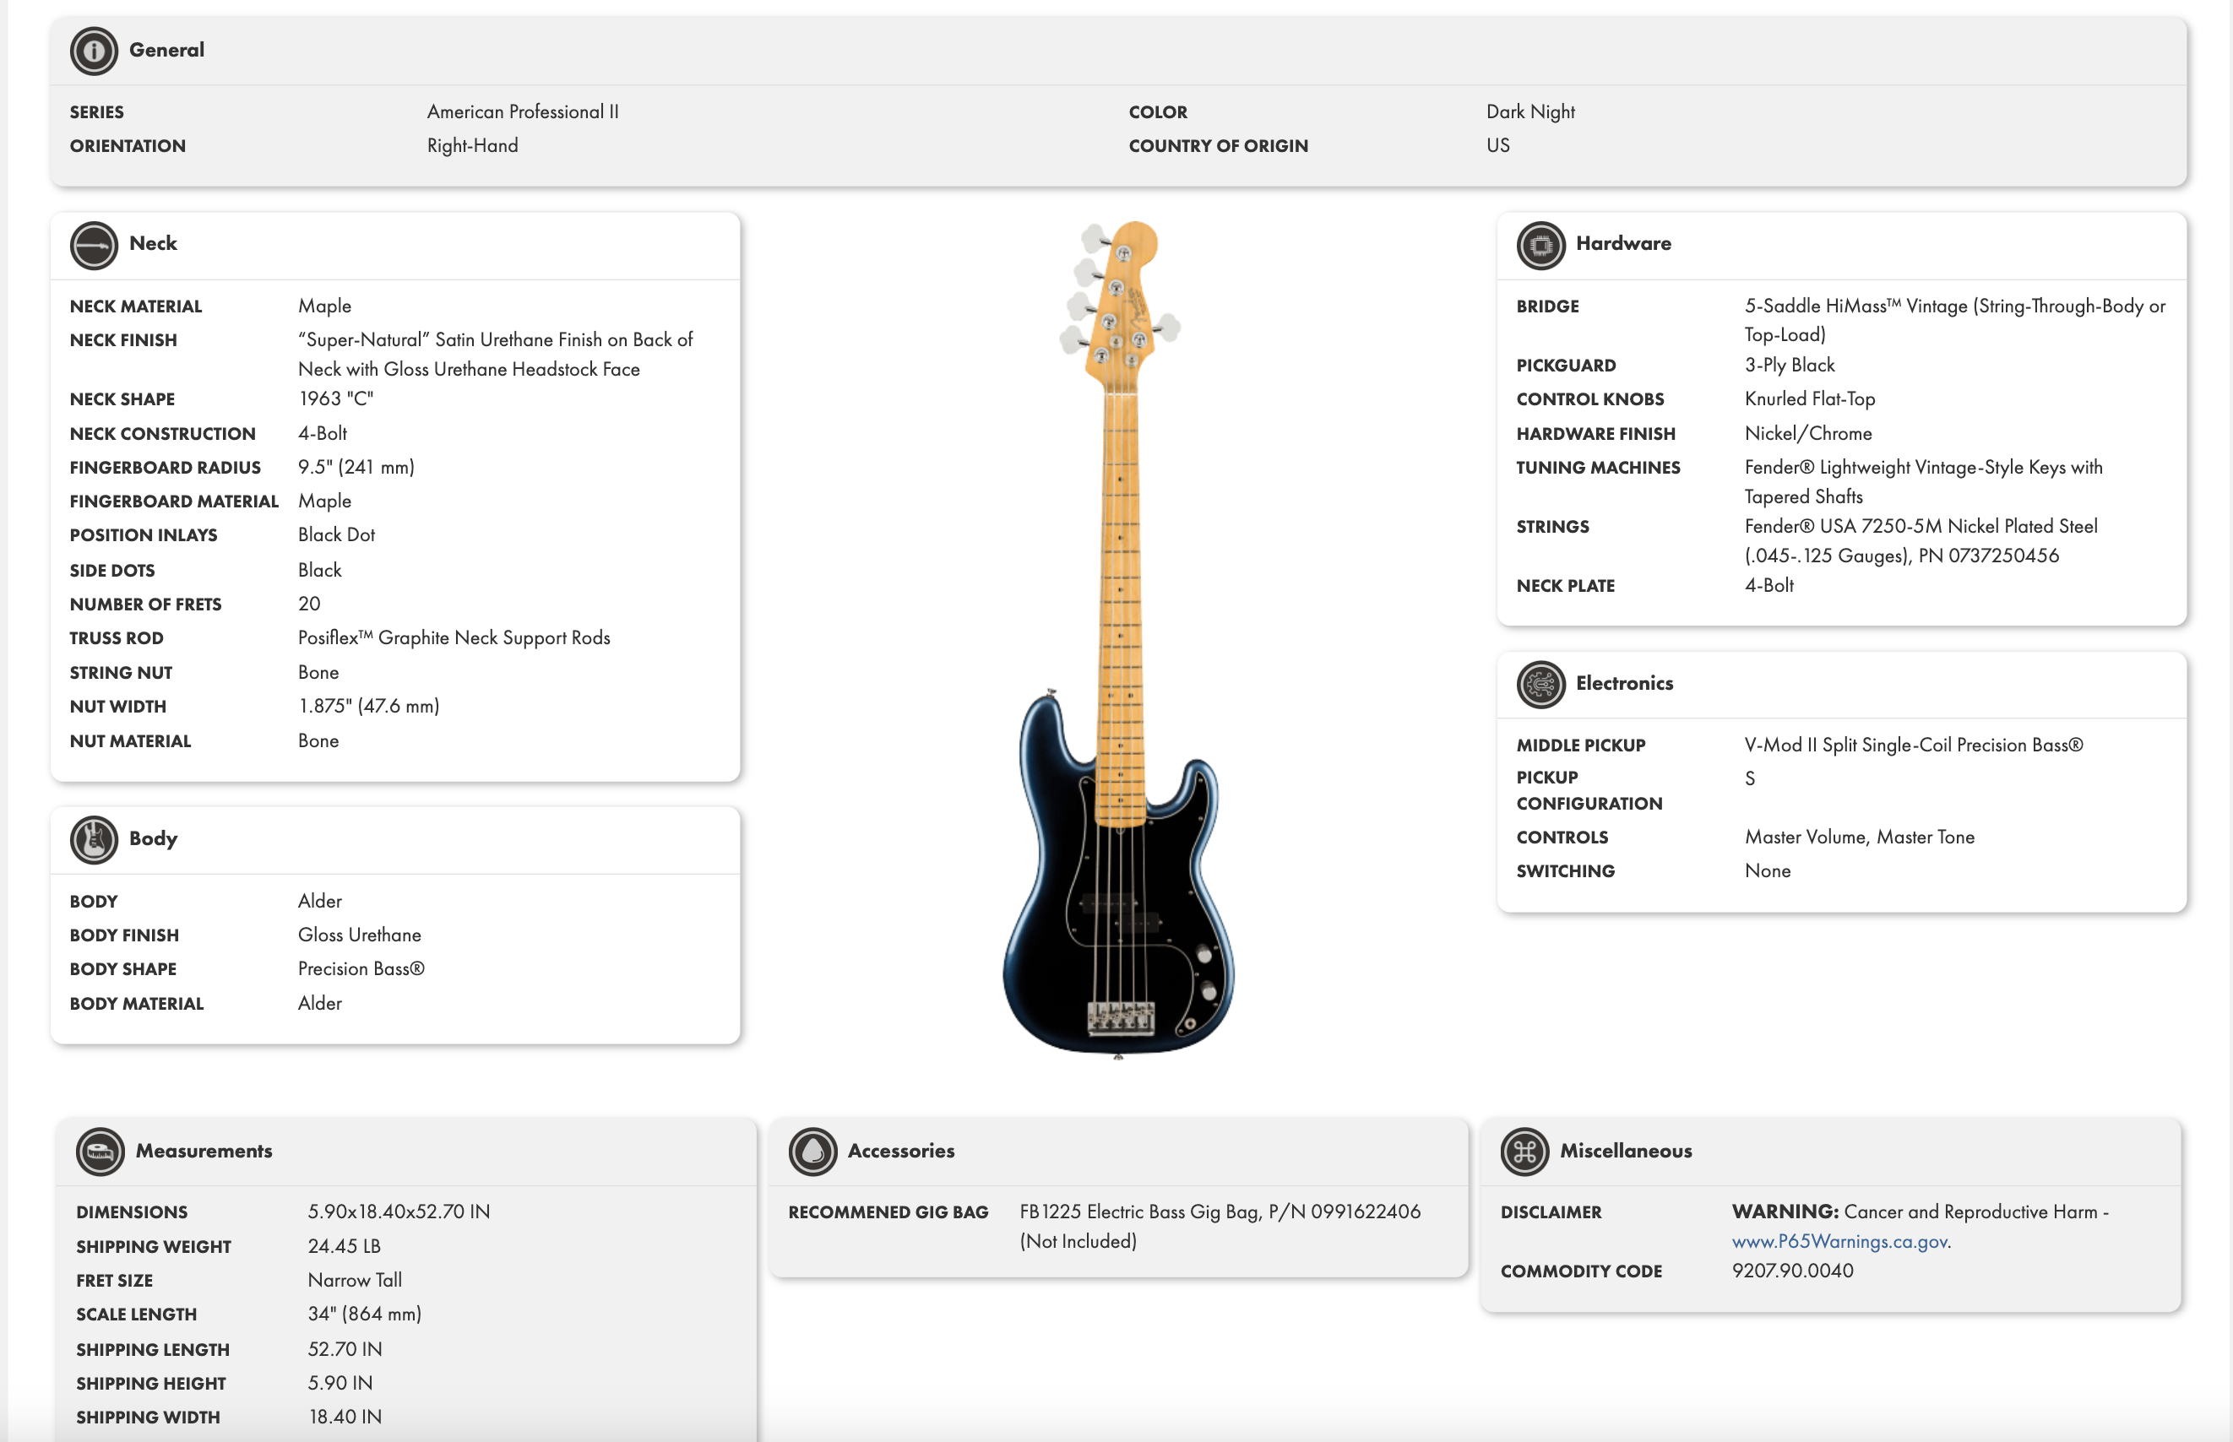2233x1442 pixels.
Task: Click the Neck section icon
Action: click(x=96, y=246)
